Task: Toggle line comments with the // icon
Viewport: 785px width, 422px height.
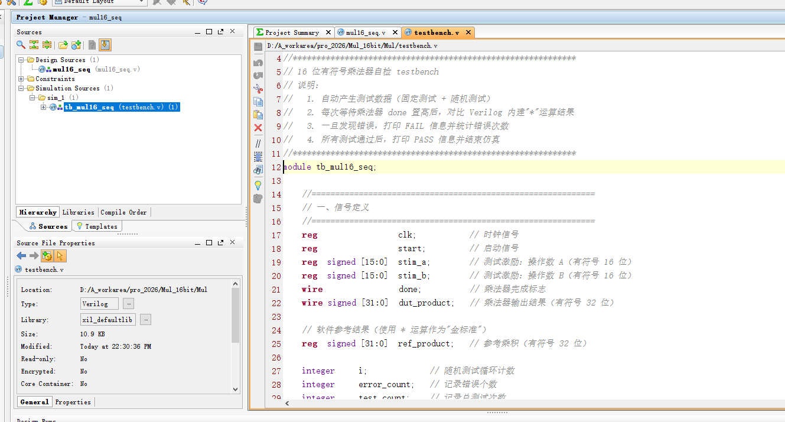Action: [x=258, y=143]
